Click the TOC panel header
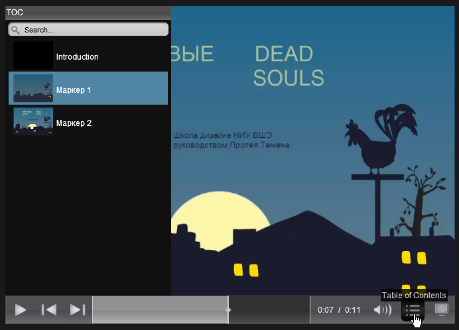 pos(88,13)
